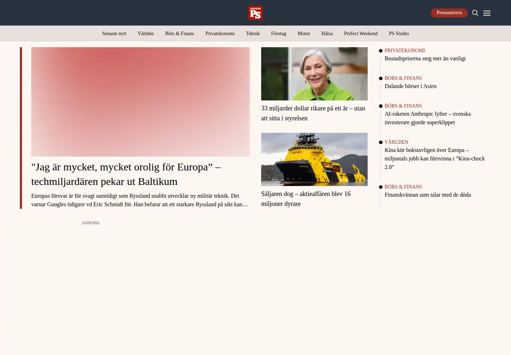Open Dalande börser i Asien headline
The width and height of the screenshot is (511, 355).
(411, 86)
